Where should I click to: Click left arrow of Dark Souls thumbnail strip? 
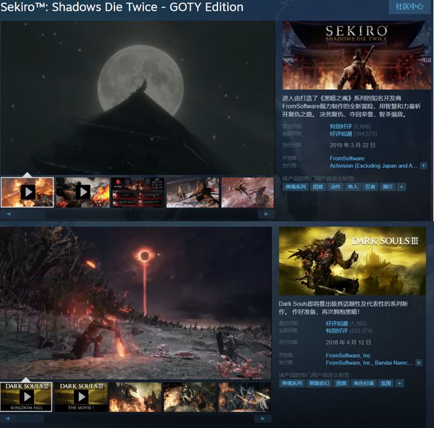point(8,418)
